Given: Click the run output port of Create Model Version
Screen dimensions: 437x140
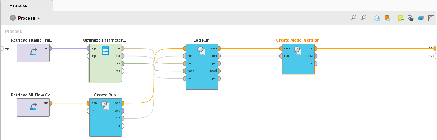Looking at the screenshot, I should pos(315,63).
